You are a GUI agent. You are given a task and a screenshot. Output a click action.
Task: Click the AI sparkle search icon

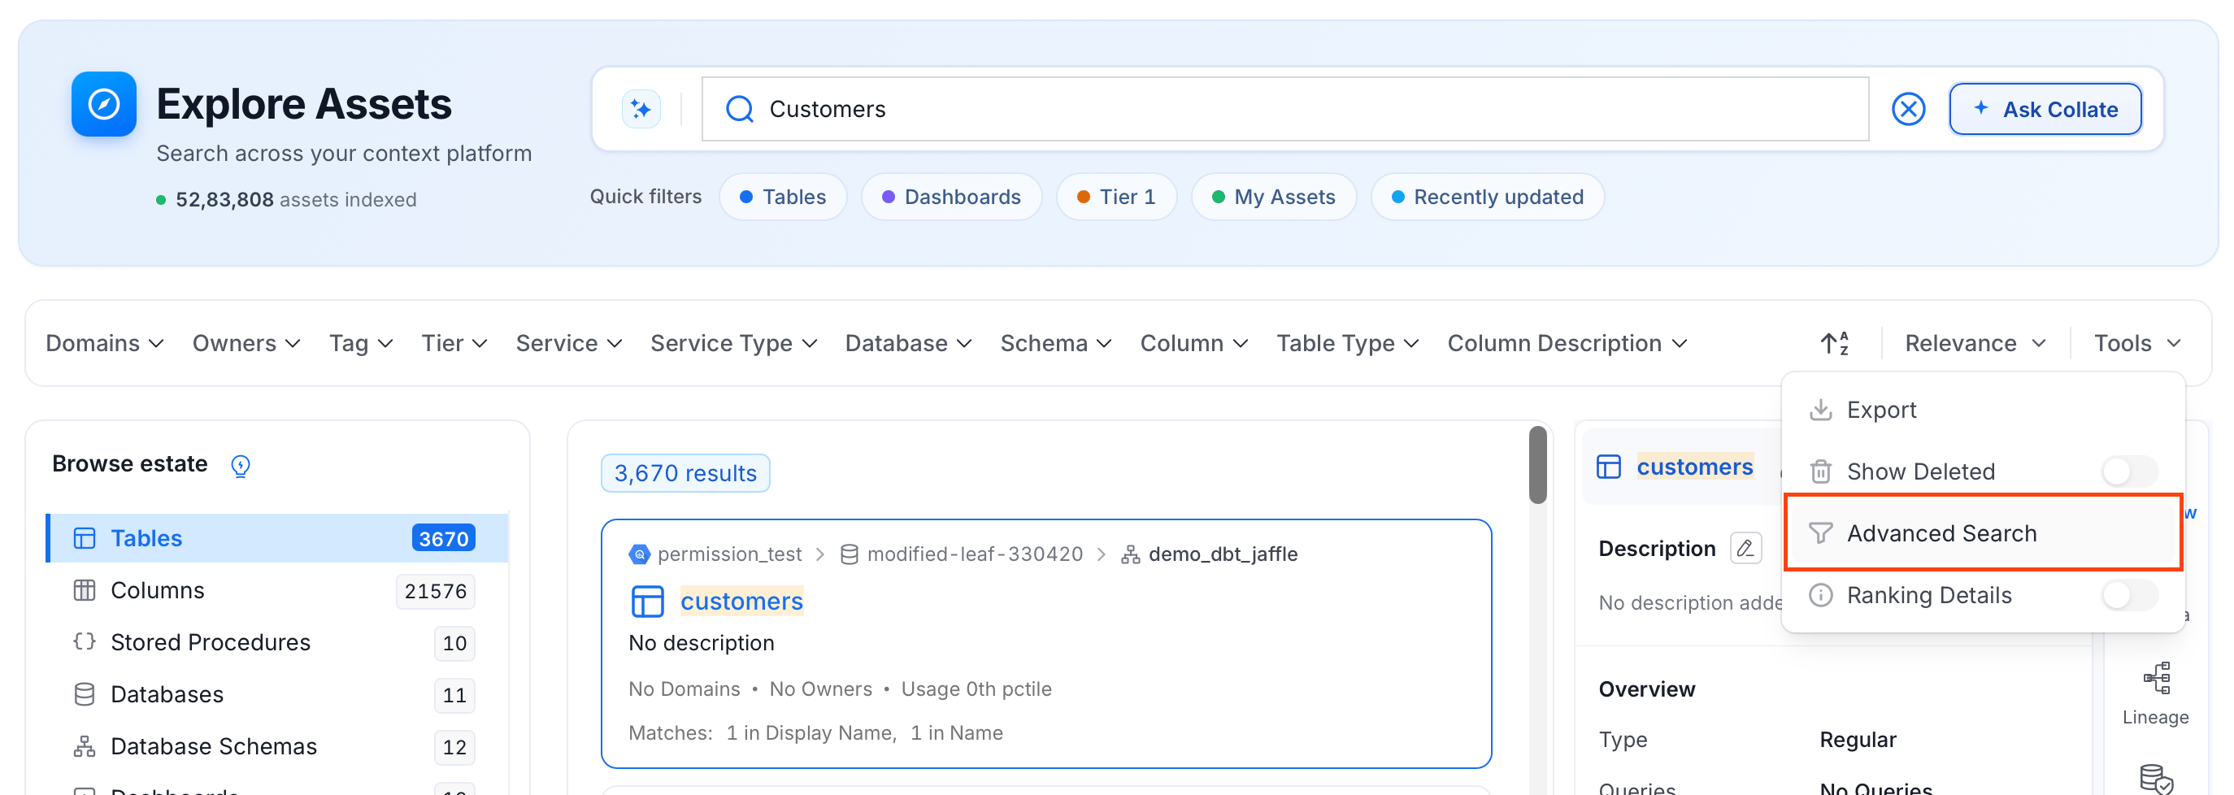[641, 109]
